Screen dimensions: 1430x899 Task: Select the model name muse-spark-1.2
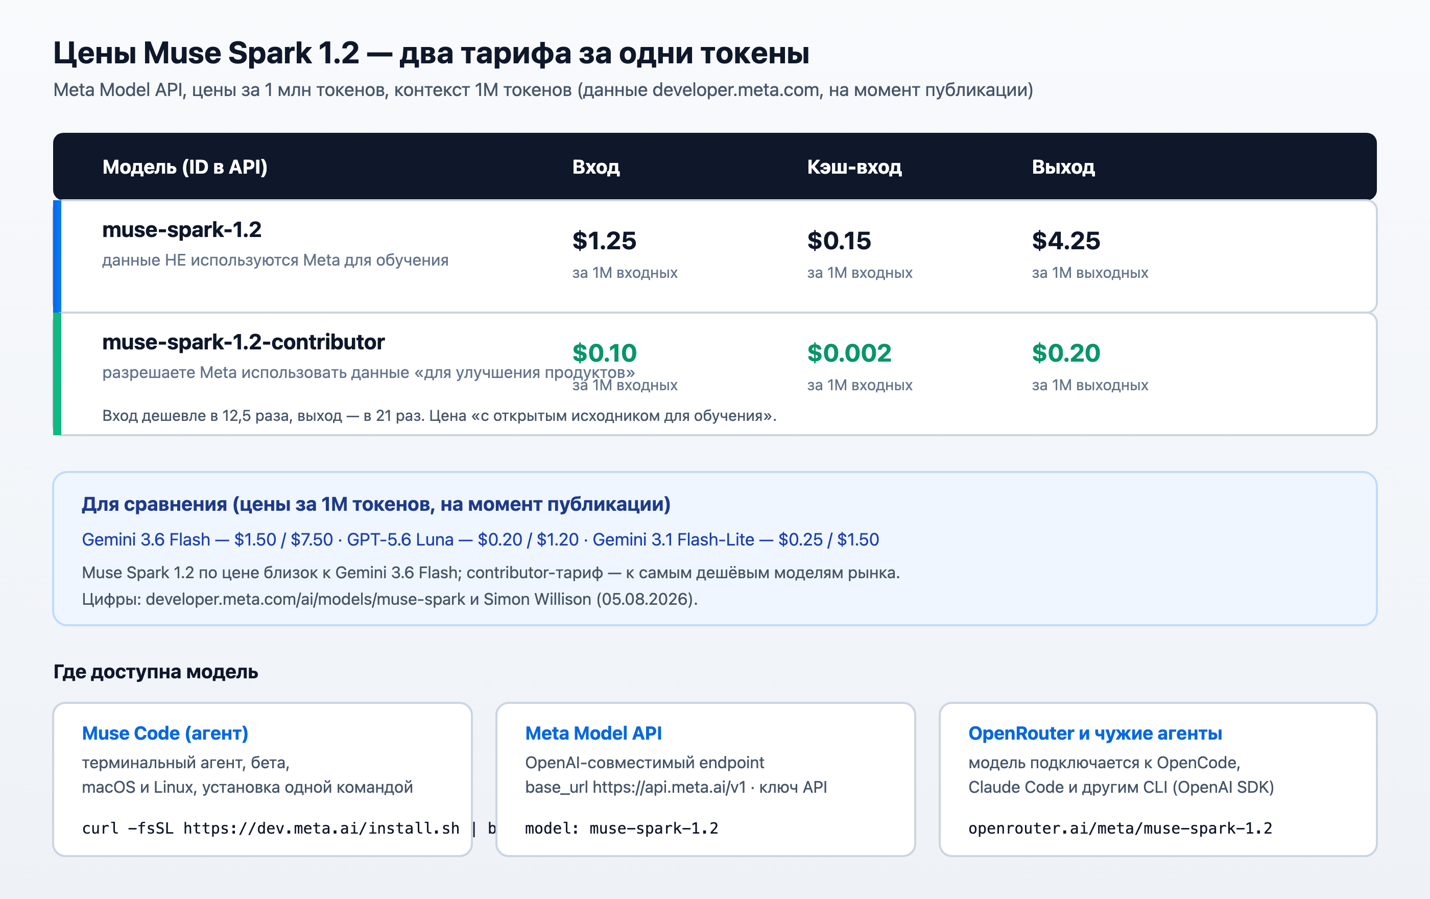coord(182,230)
